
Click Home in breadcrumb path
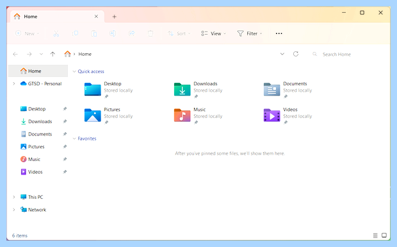[x=85, y=54]
